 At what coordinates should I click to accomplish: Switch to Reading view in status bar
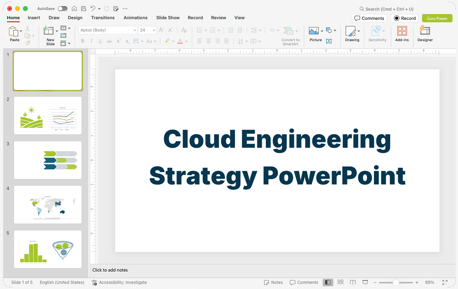[353, 282]
